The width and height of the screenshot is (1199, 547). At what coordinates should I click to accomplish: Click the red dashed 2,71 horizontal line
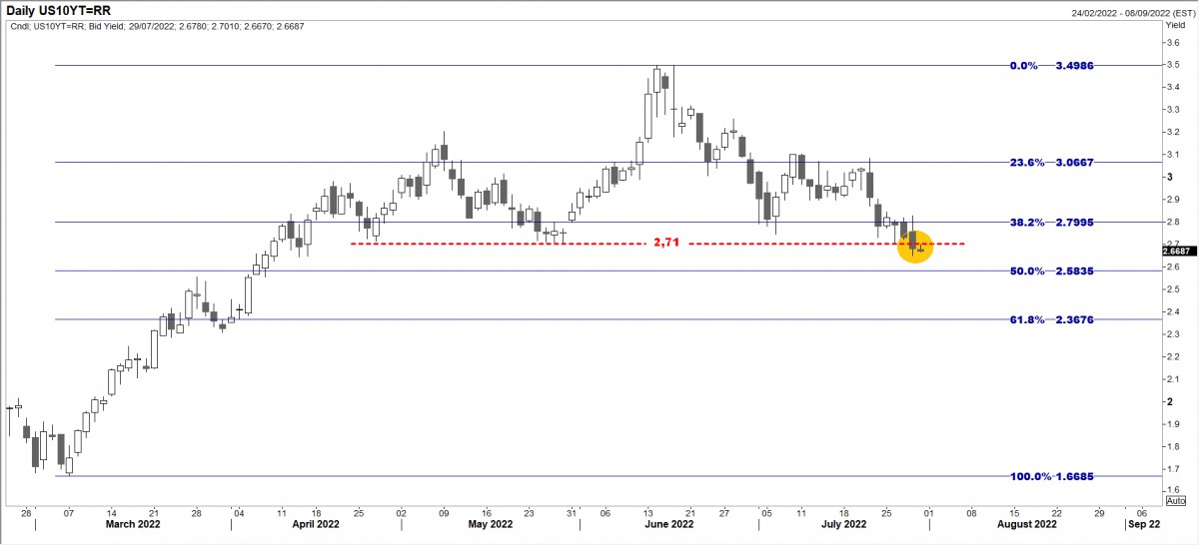tap(500, 244)
